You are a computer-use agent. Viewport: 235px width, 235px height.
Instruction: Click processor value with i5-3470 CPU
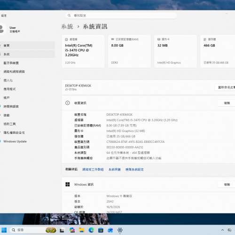click(142, 120)
